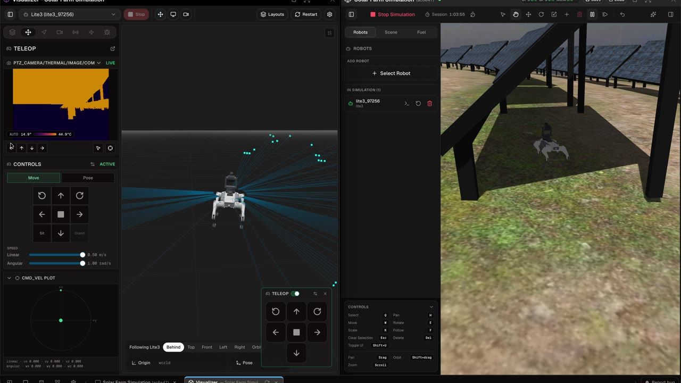Image resolution: width=681 pixels, height=383 pixels.
Task: Click the PTZ crosshair target icon
Action: [110, 148]
